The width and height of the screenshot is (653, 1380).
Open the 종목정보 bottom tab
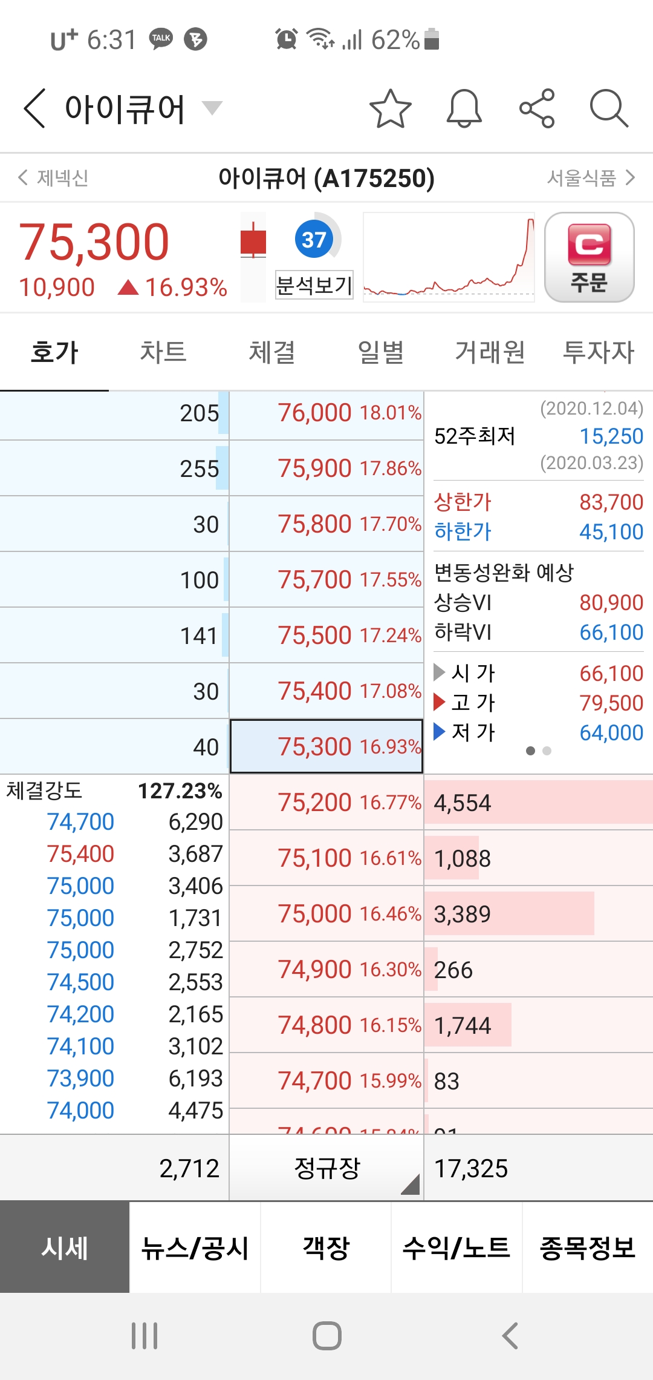coord(587,1247)
